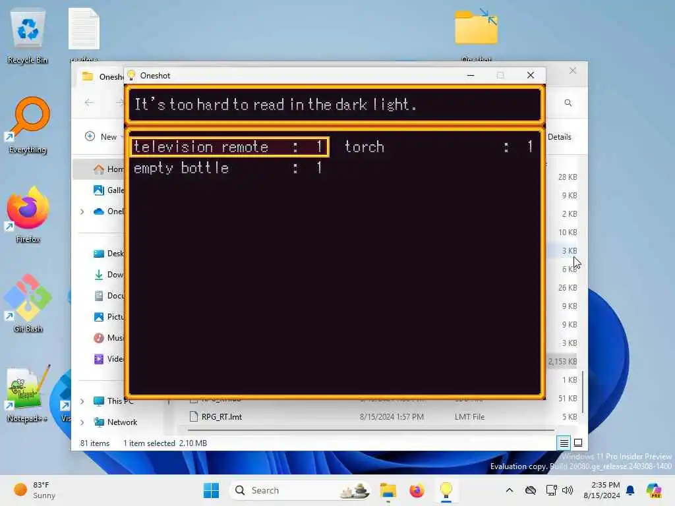Select television remote item in Oneshot inventory
The width and height of the screenshot is (675, 506).
(230, 147)
